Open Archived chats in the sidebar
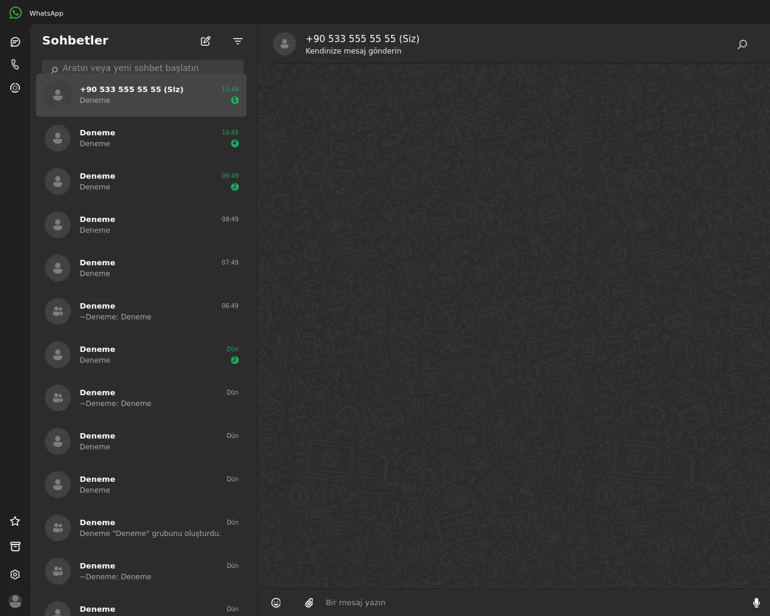Viewport: 770px width, 616px height. tap(15, 546)
